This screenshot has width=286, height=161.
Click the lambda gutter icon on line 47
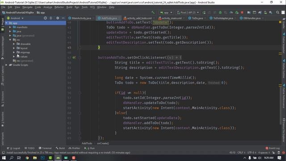point(74,58)
